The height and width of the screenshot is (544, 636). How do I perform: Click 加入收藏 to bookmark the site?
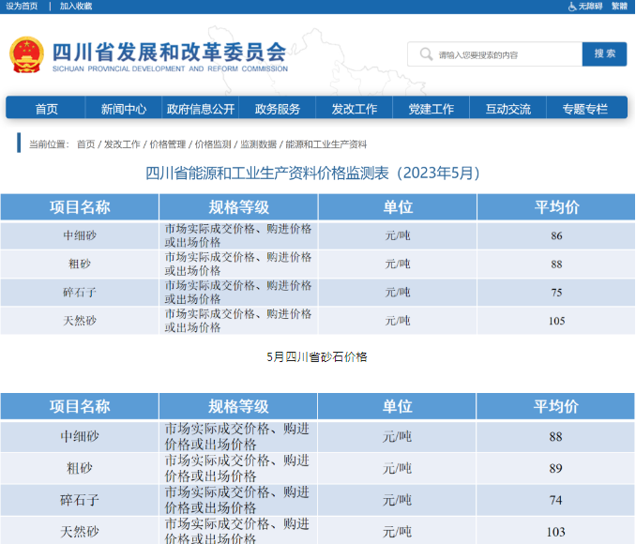pos(76,7)
